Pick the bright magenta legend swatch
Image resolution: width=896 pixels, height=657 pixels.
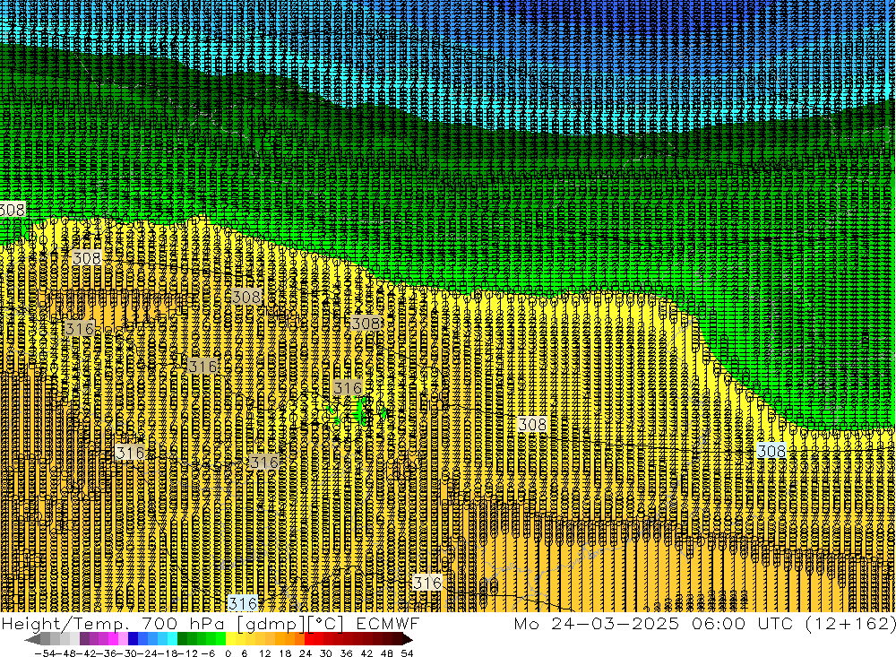pos(113,639)
